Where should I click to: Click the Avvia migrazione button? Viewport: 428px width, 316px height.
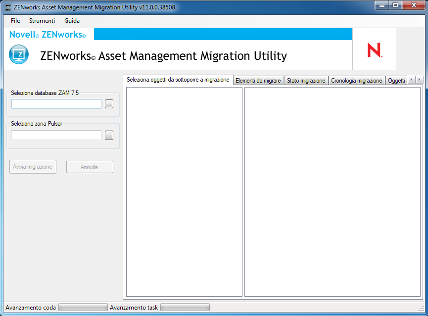[x=33, y=167]
